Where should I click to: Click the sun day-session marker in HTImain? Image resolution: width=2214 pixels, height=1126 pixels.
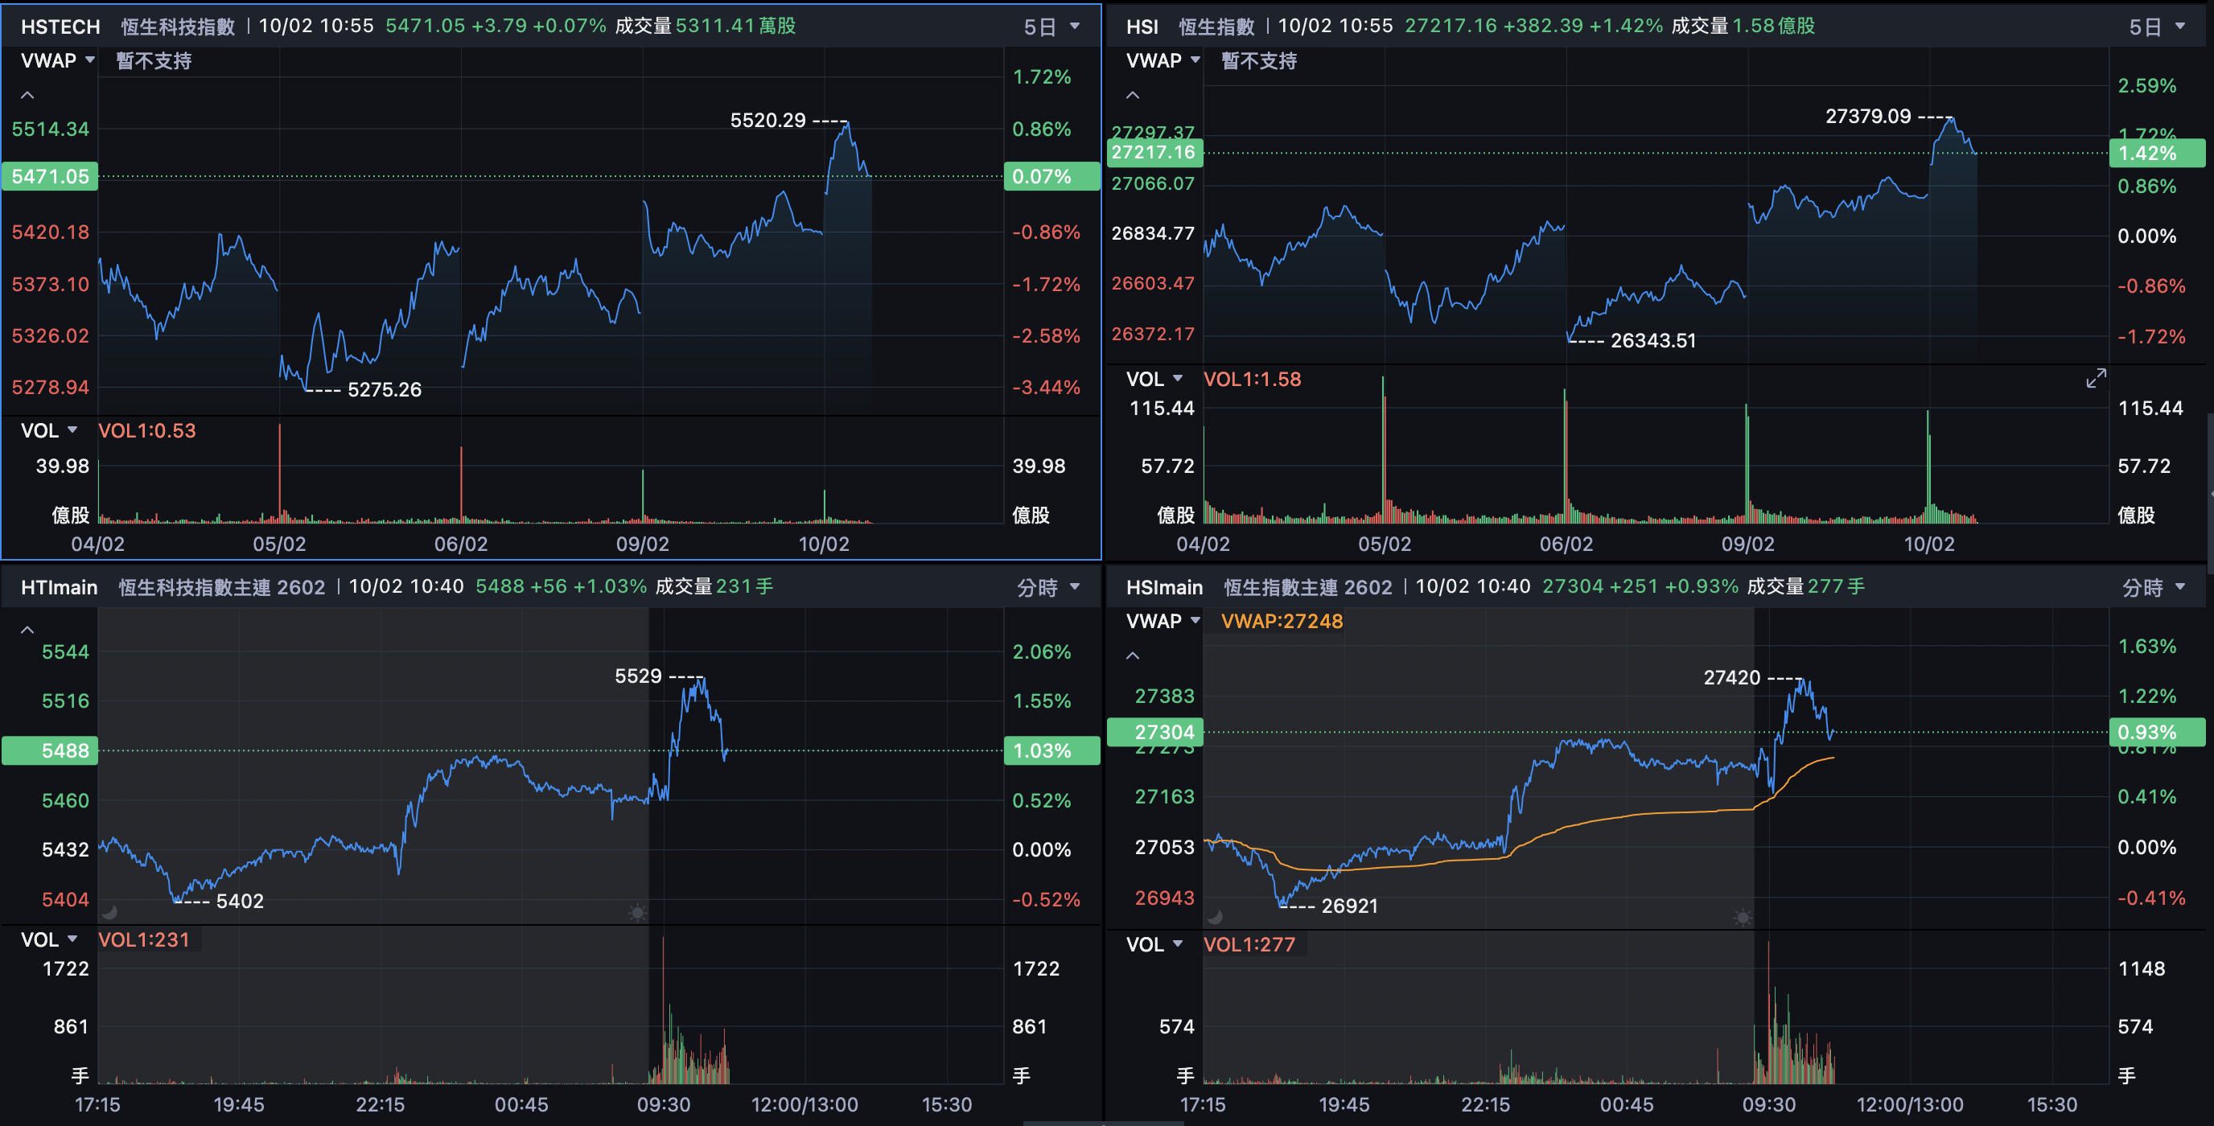[637, 912]
